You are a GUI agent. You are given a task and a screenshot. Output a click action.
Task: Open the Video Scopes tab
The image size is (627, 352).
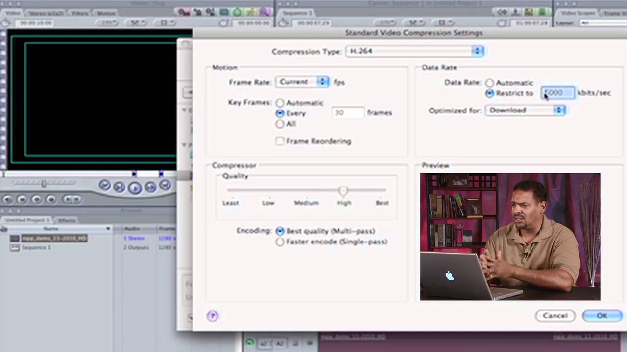coord(578,13)
